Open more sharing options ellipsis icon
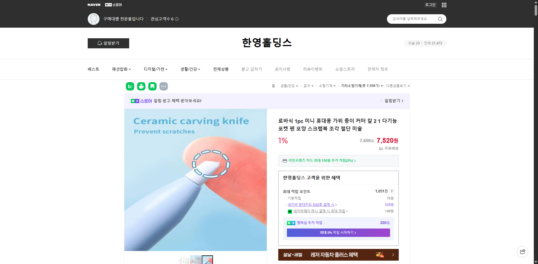Viewport: 538px width, 264px height. tap(164, 86)
